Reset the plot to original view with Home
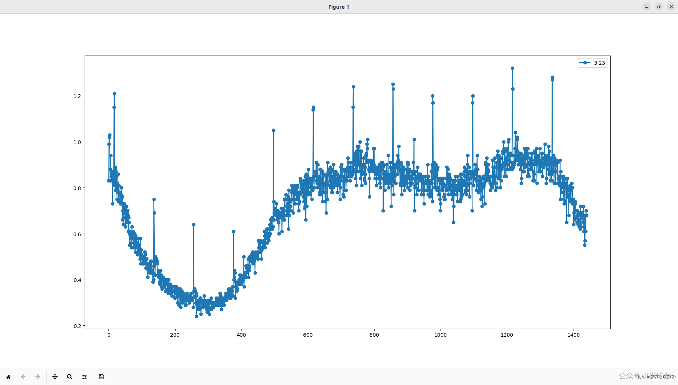 pyautogui.click(x=8, y=377)
